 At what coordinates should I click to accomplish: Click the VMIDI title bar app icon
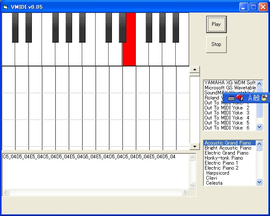coord(5,7)
